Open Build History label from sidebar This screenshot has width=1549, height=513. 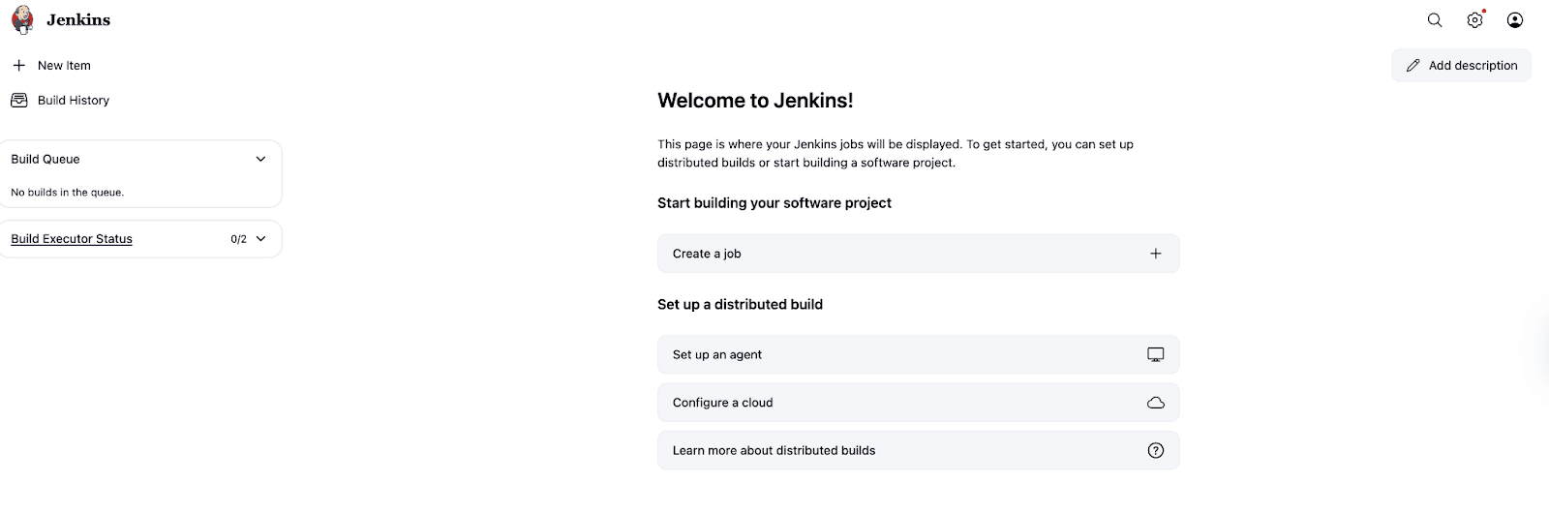click(x=74, y=101)
